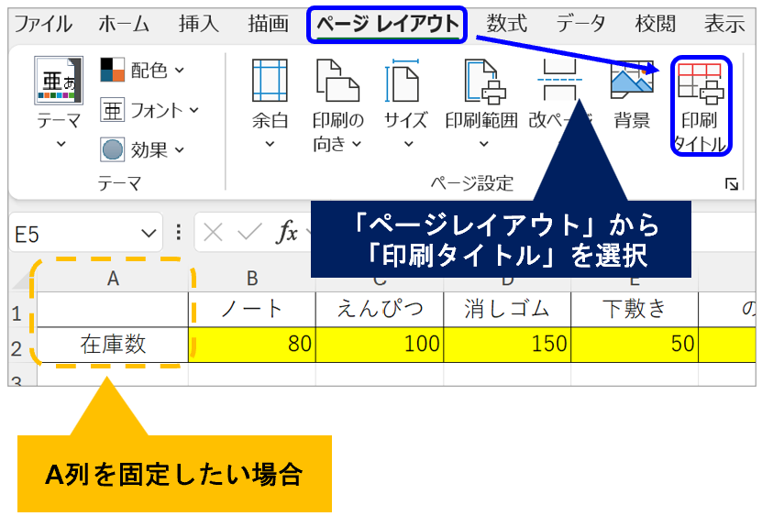Click the fx insert function icon

286,232
